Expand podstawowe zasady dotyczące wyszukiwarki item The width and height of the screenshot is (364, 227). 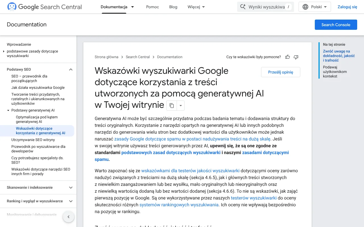click(4, 51)
